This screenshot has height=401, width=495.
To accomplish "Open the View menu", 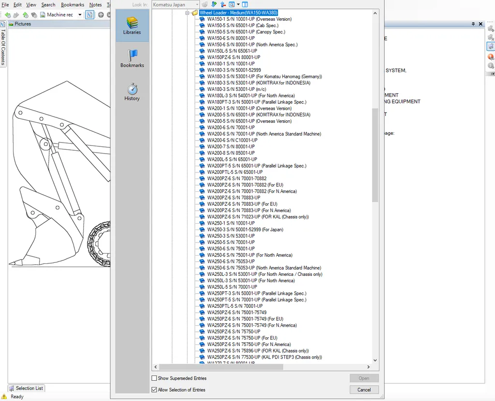I will click(x=31, y=5).
